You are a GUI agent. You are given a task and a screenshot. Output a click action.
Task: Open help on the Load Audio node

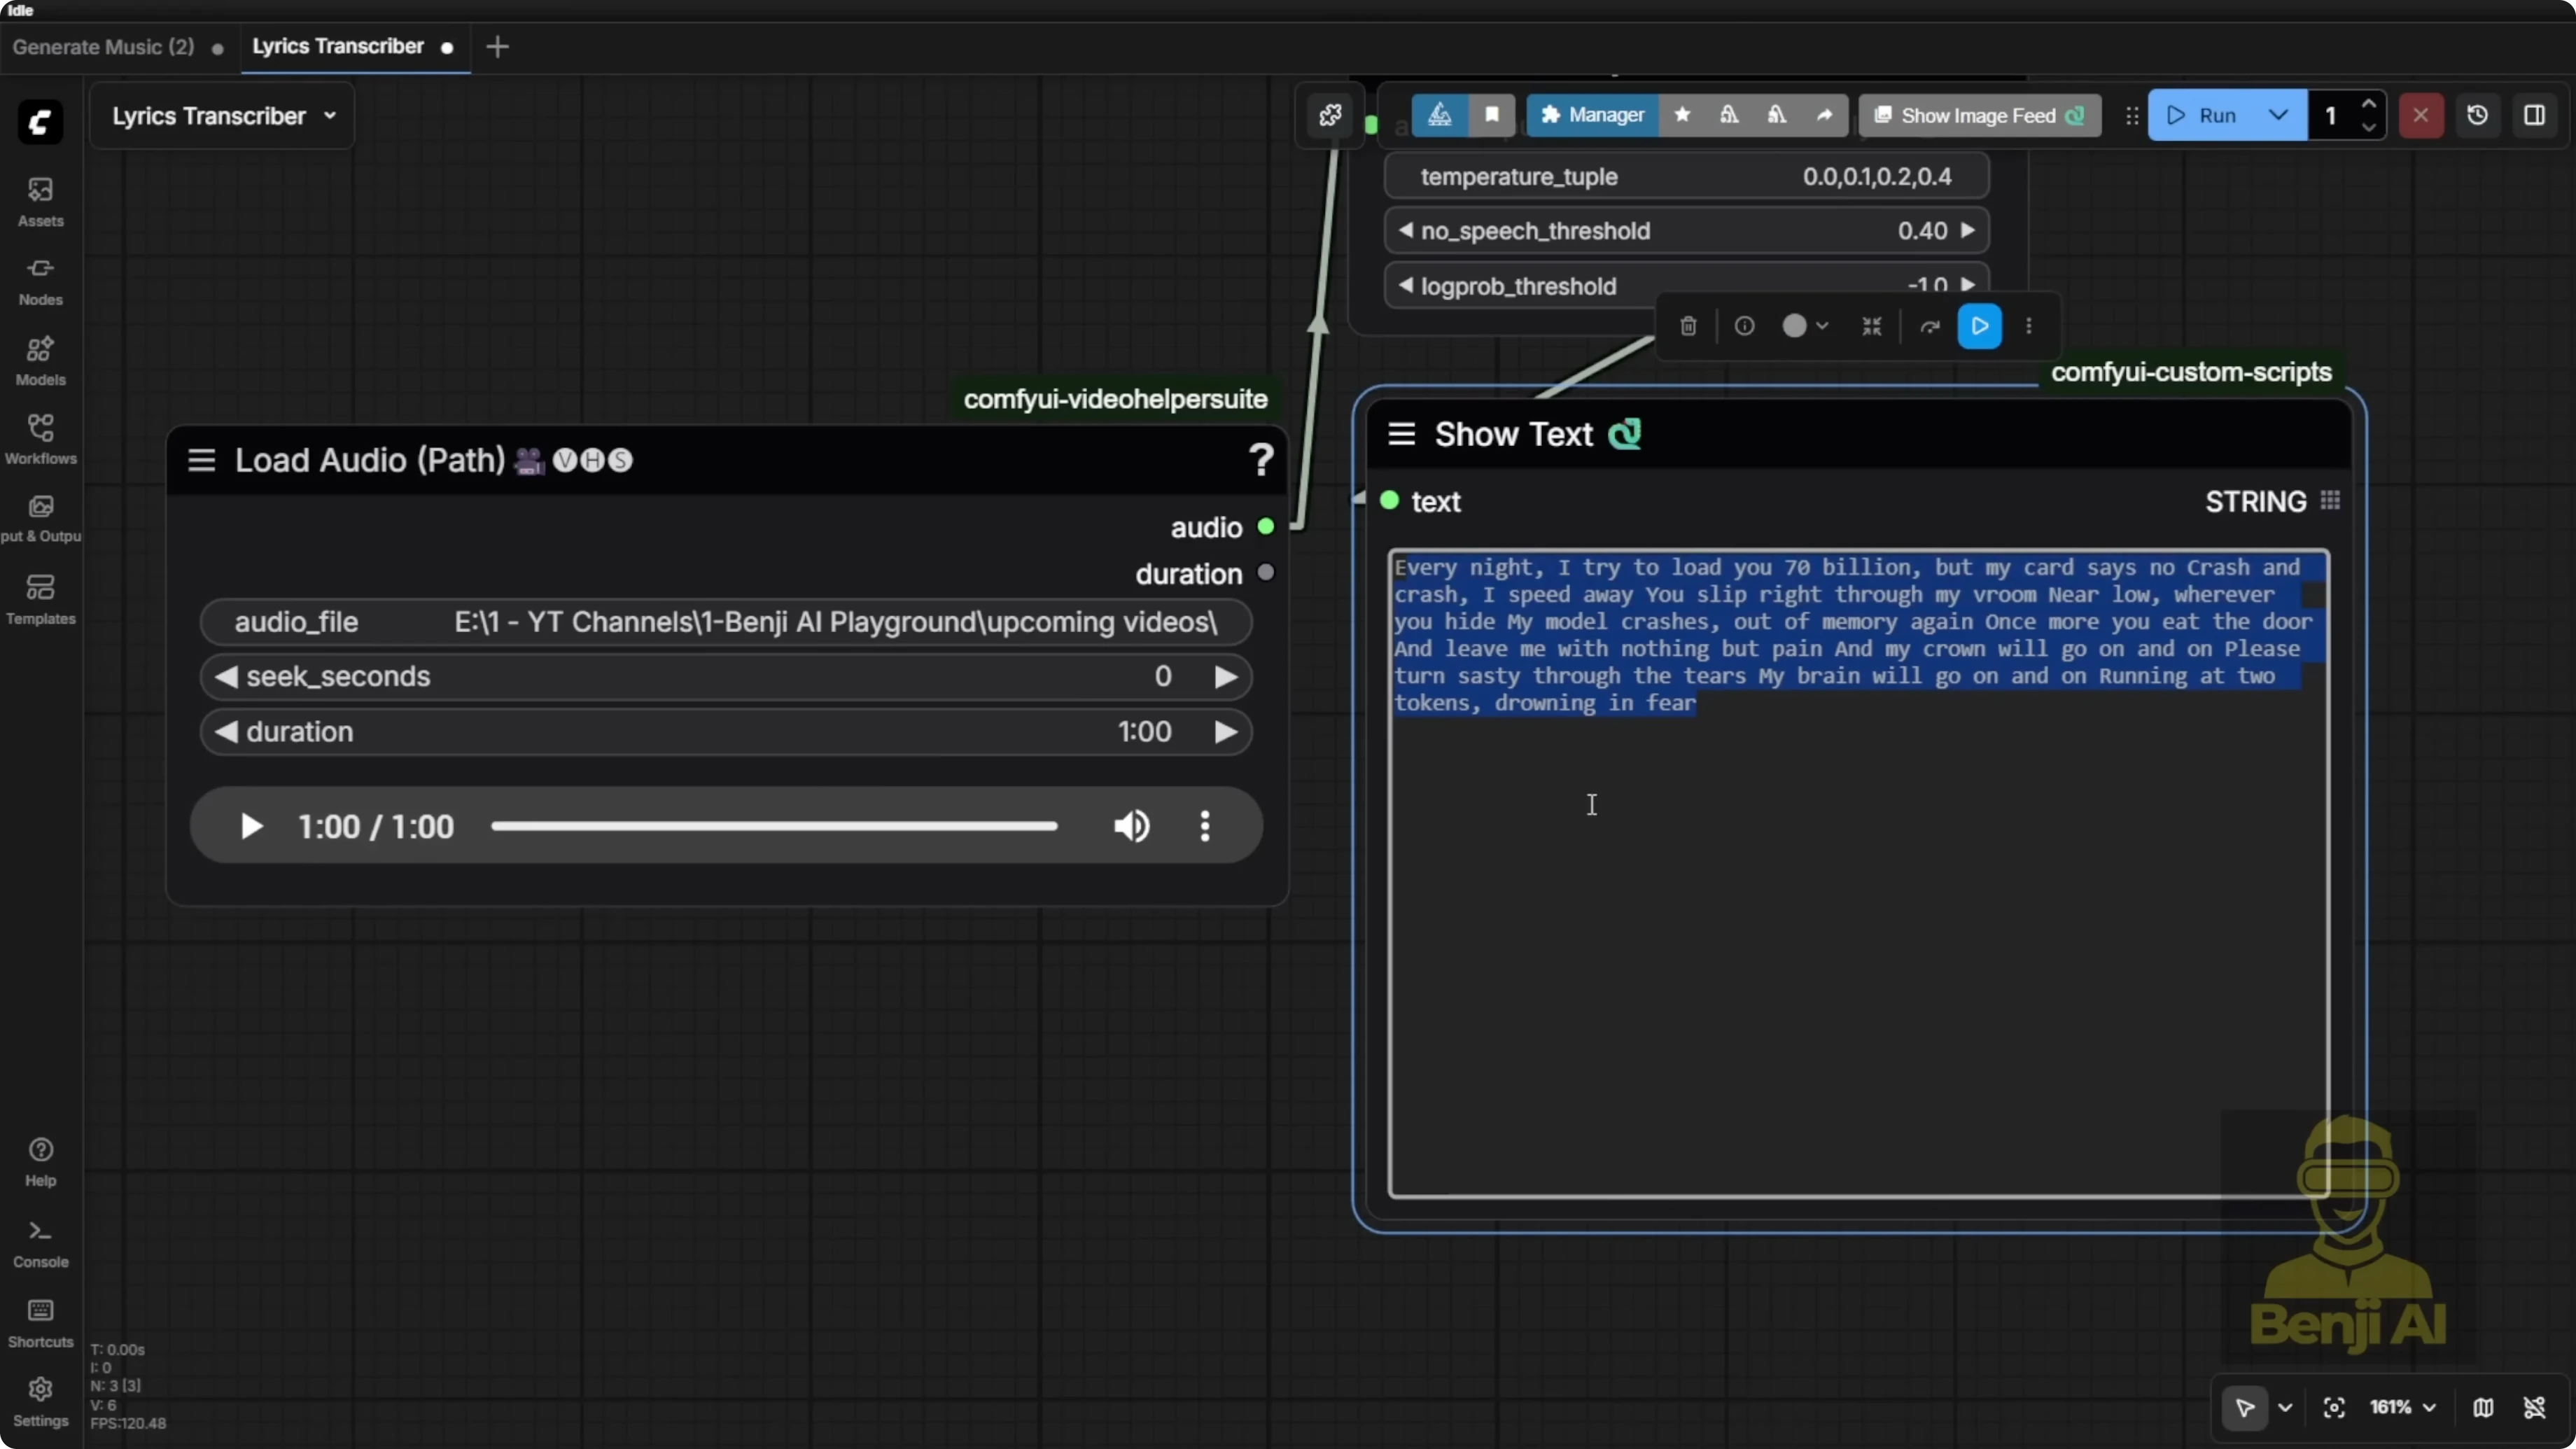tap(1261, 460)
